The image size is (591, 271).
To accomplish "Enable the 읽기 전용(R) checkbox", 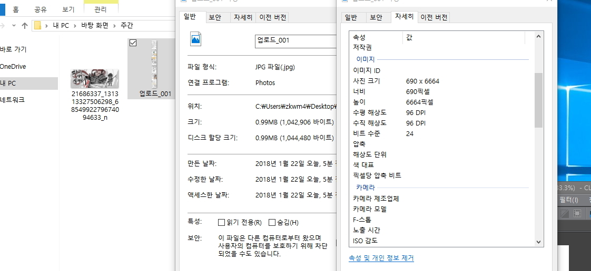I will pos(221,222).
